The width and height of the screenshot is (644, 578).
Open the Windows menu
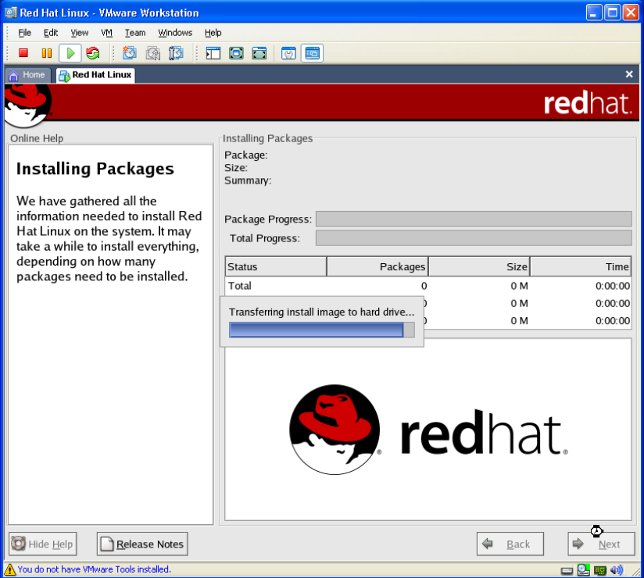pyautogui.click(x=175, y=33)
